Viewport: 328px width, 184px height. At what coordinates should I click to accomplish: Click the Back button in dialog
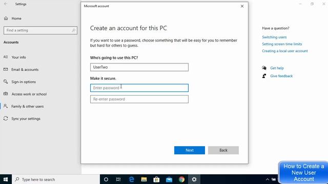[223, 150]
